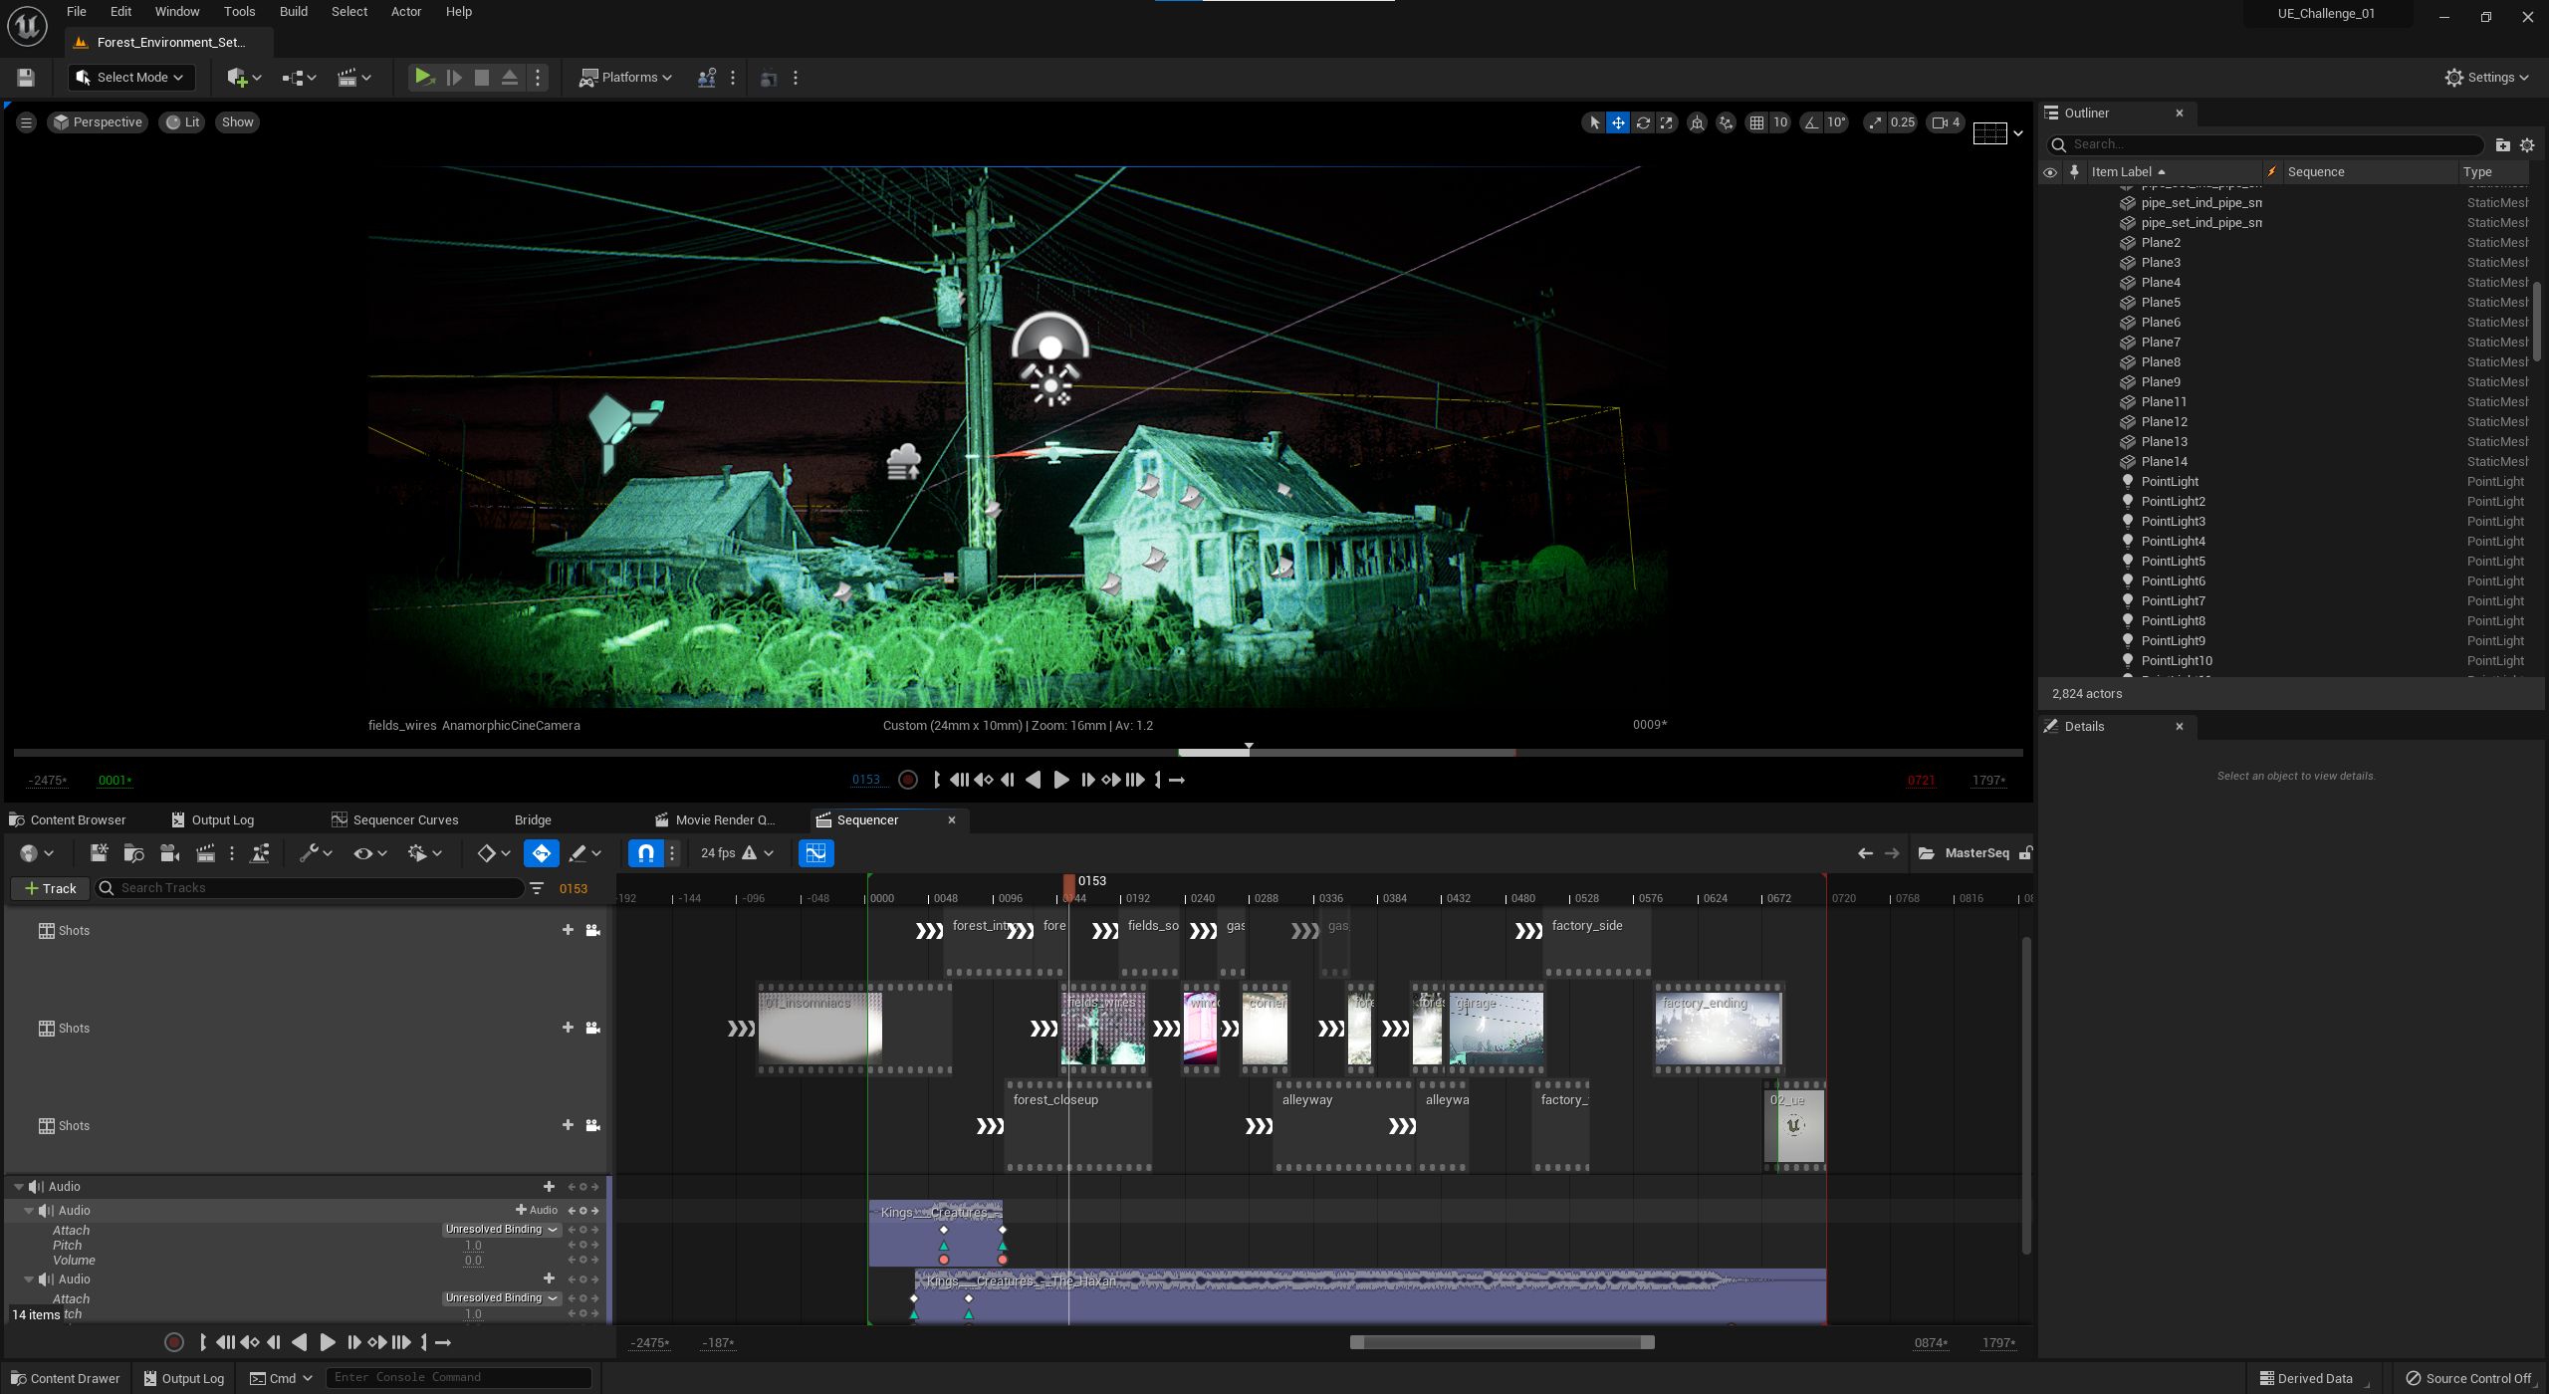
Task: Open the Select Mode dropdown
Action: pyautogui.click(x=131, y=78)
